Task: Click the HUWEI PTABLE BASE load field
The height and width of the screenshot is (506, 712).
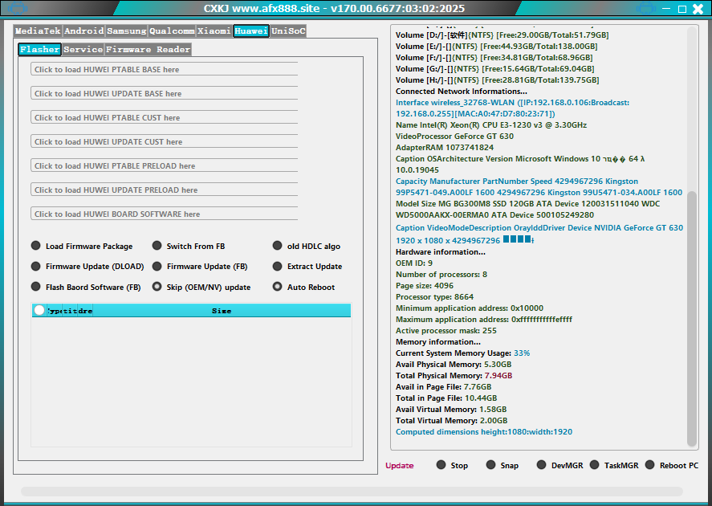Action: point(165,69)
